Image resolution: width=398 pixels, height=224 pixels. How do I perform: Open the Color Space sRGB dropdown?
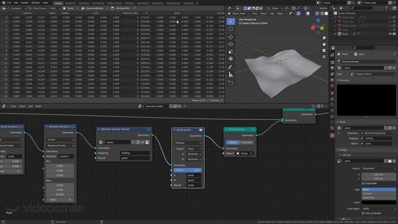[x=379, y=208]
